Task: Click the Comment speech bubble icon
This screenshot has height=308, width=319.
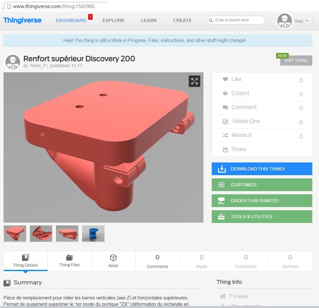Action: (x=225, y=107)
